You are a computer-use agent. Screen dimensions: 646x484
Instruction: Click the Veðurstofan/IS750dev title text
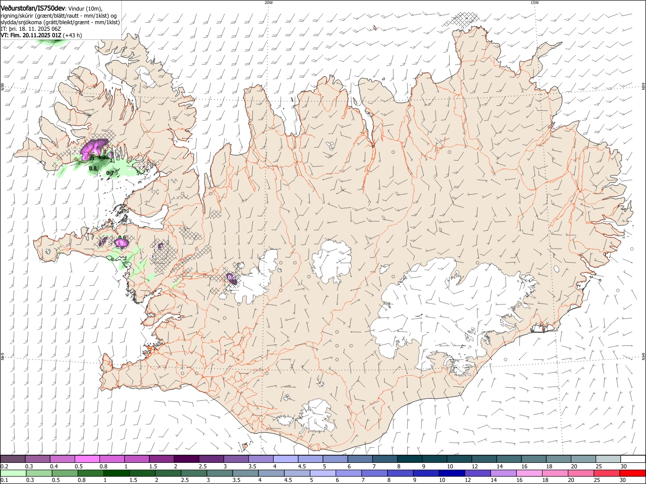pyautogui.click(x=33, y=8)
